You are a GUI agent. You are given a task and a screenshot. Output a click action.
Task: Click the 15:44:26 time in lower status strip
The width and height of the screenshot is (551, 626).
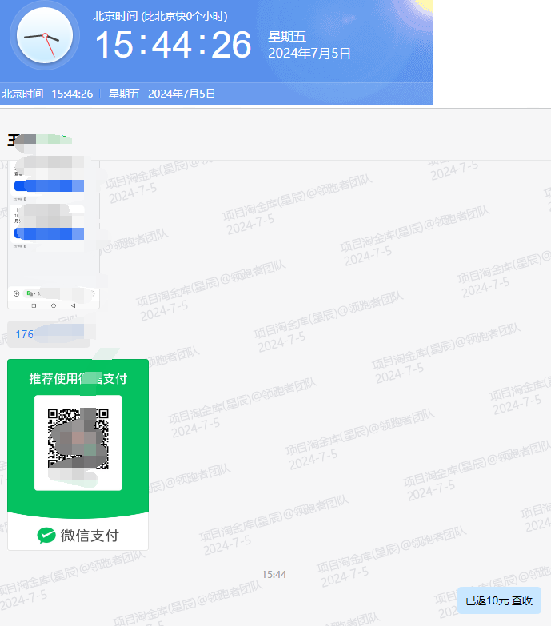[72, 94]
